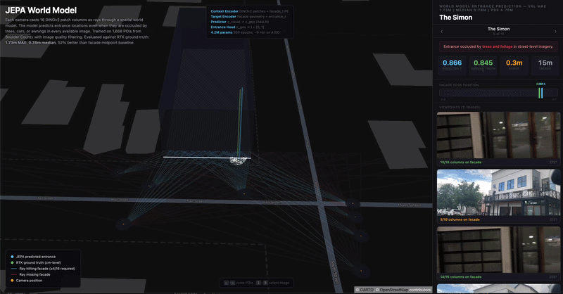Image resolution: width=563 pixels, height=294 pixels.
Task: Select the wireframe entrance dome on the facade
Action: (x=239, y=160)
